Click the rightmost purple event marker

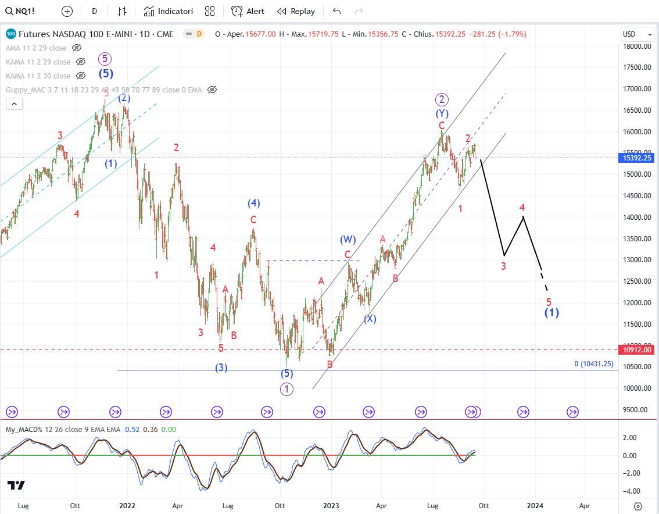click(x=572, y=412)
